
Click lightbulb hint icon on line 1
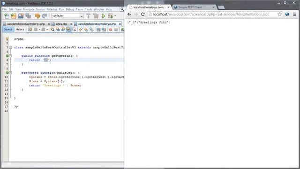tap(7, 39)
